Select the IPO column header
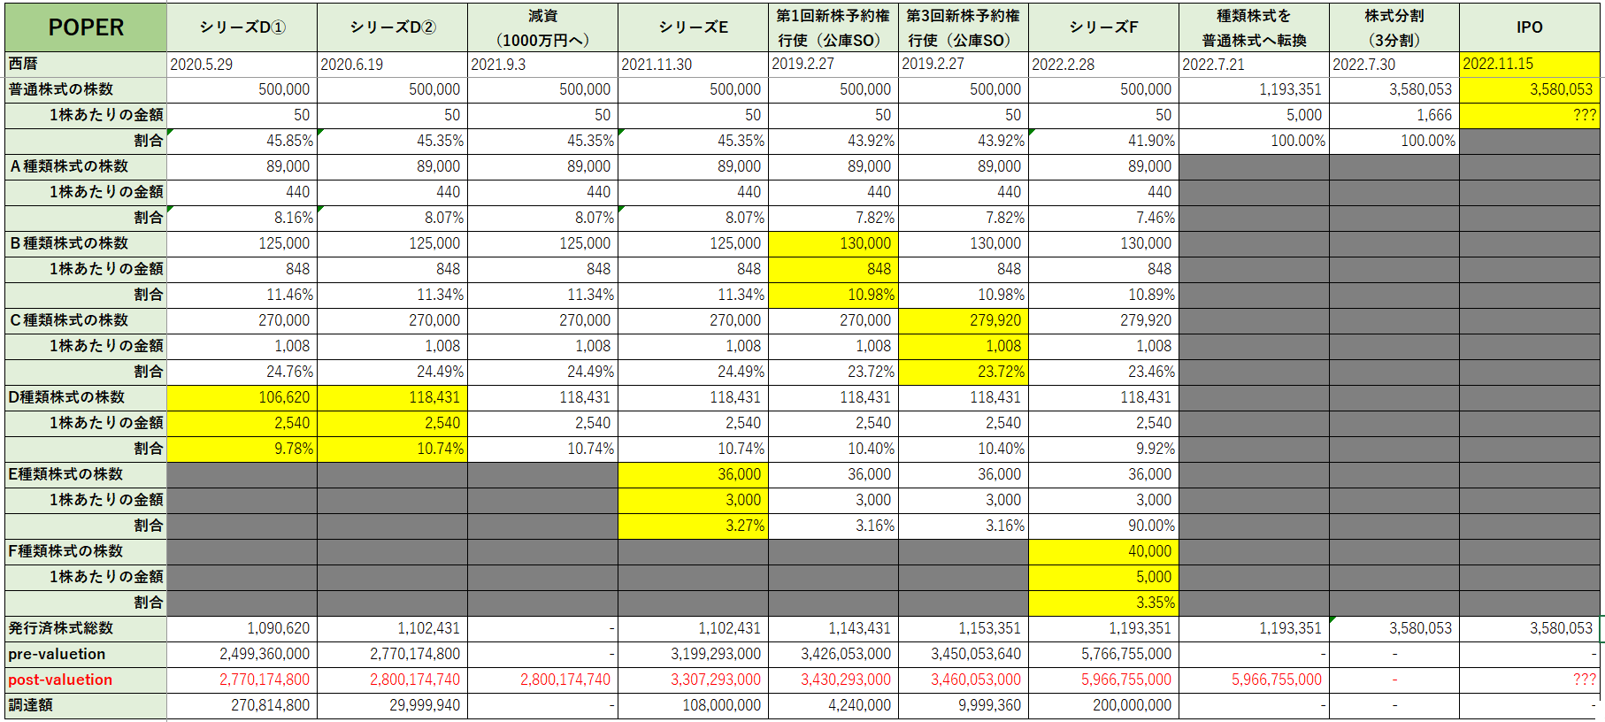Viewport: 1605px width, 722px height. tap(1530, 27)
